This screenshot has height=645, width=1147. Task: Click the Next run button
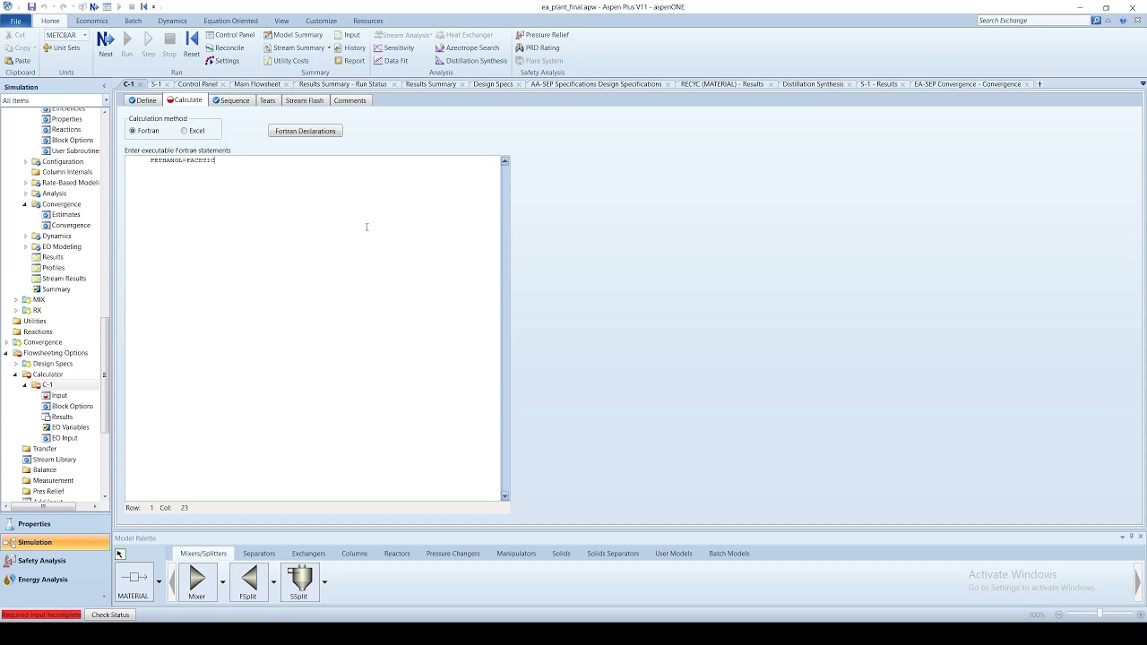[x=106, y=44]
